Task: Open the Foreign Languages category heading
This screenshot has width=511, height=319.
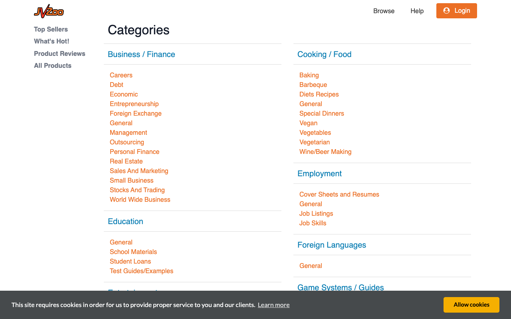Action: [x=332, y=245]
